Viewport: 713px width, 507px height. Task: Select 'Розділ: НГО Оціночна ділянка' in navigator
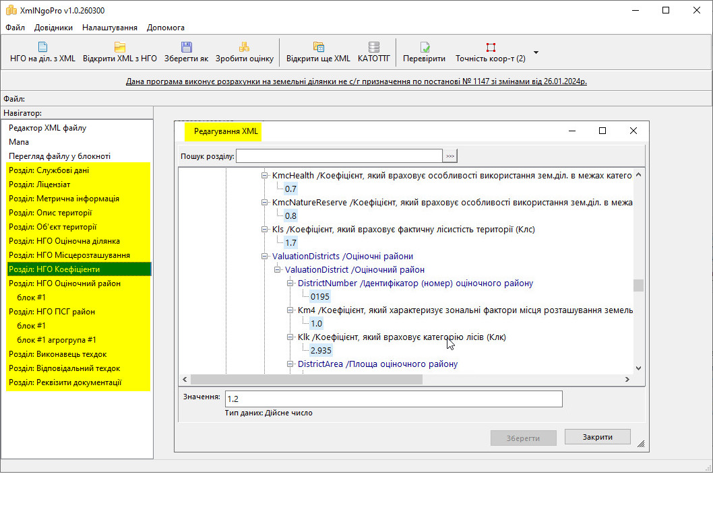(x=64, y=241)
